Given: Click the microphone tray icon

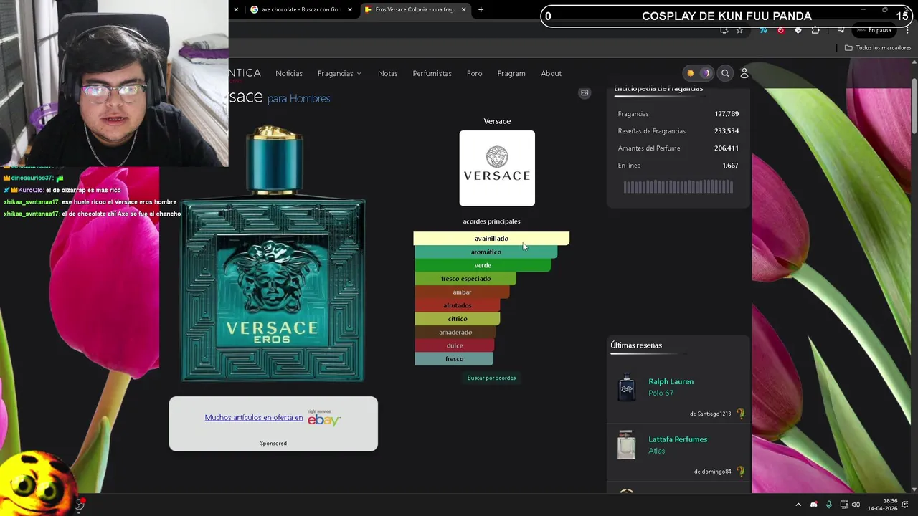Looking at the screenshot, I should click(828, 505).
